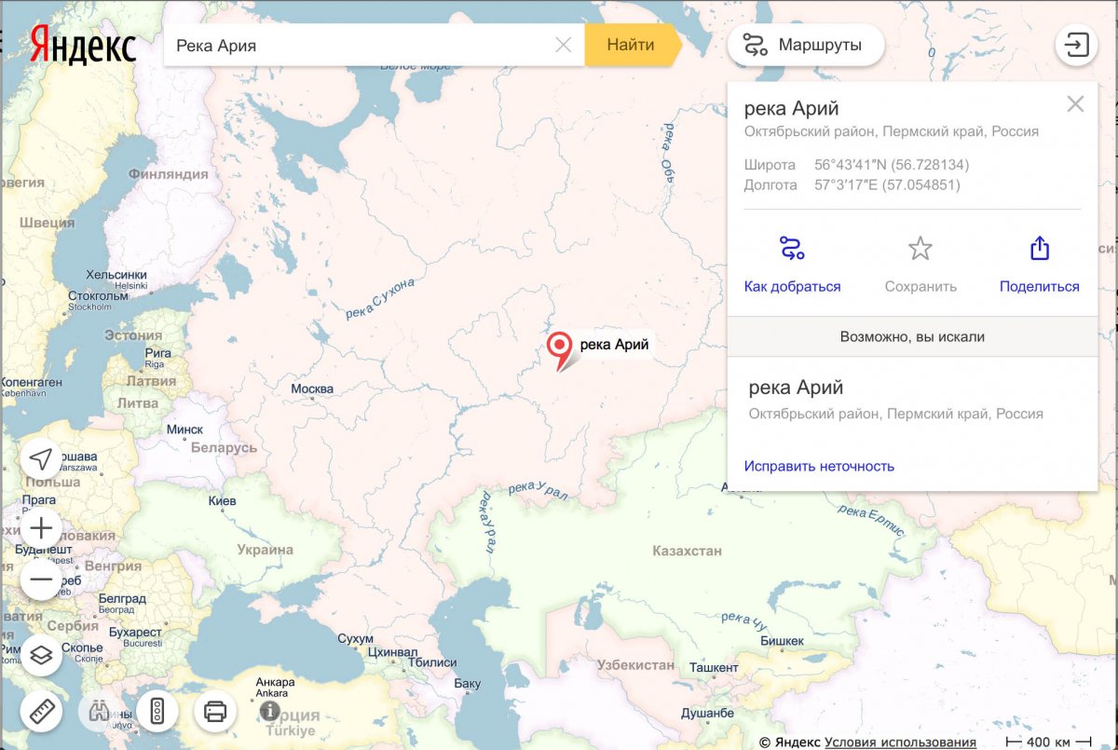This screenshot has width=1118, height=750.
Task: Open the Маршруты routes panel
Action: 805,44
